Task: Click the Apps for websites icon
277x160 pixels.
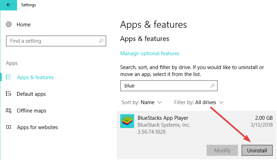Action: pos(9,127)
